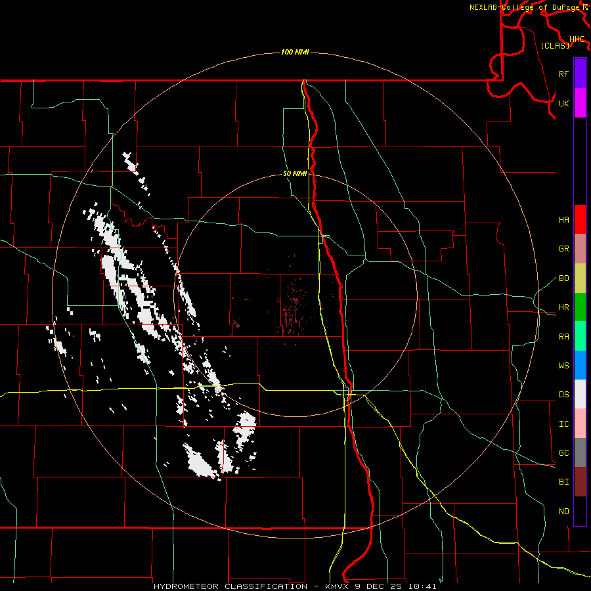The image size is (591, 591).
Task: Click the 'GR' legend label
Action: point(563,249)
